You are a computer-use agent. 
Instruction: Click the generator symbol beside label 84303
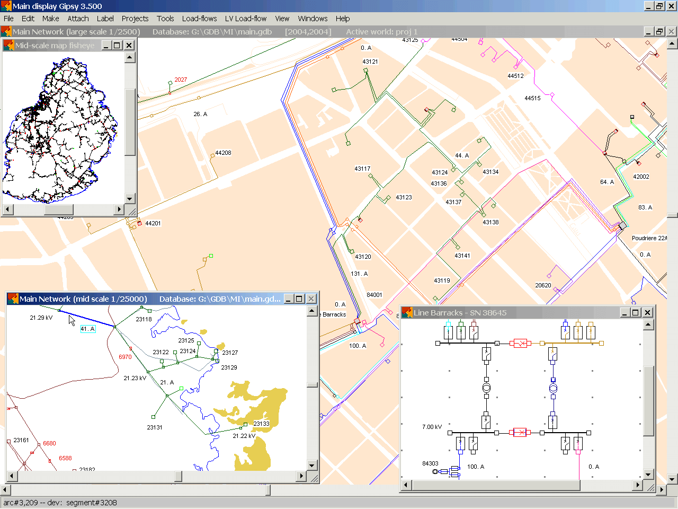[436, 471]
